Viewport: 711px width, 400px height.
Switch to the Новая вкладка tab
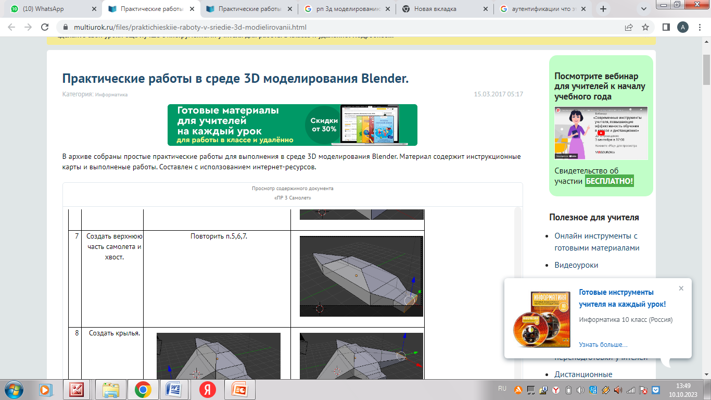click(445, 9)
